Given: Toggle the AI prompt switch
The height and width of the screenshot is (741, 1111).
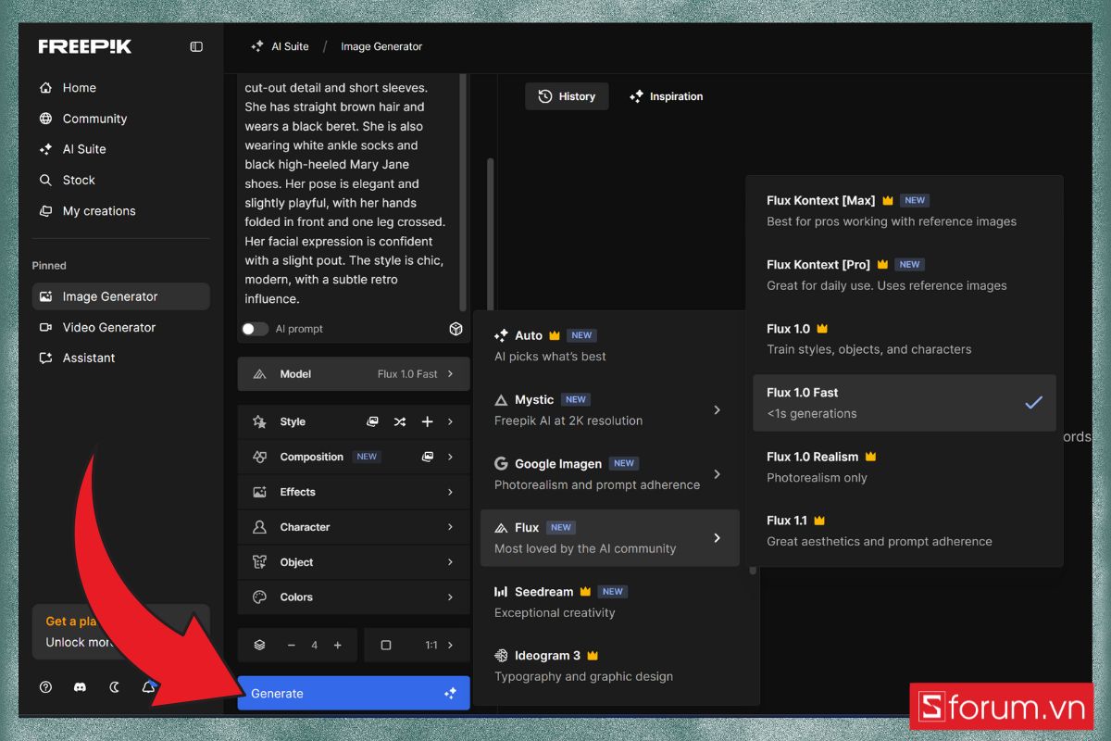Looking at the screenshot, I should (255, 329).
